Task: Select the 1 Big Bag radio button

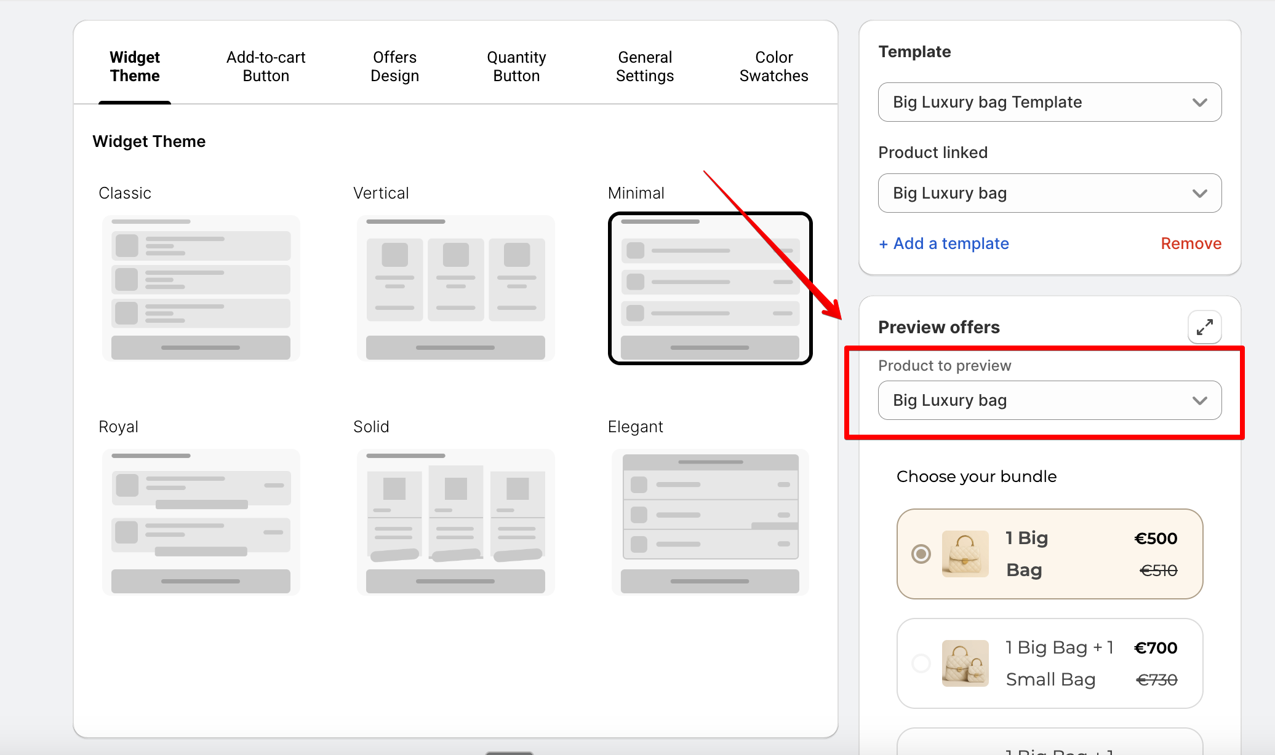Action: pyautogui.click(x=921, y=554)
